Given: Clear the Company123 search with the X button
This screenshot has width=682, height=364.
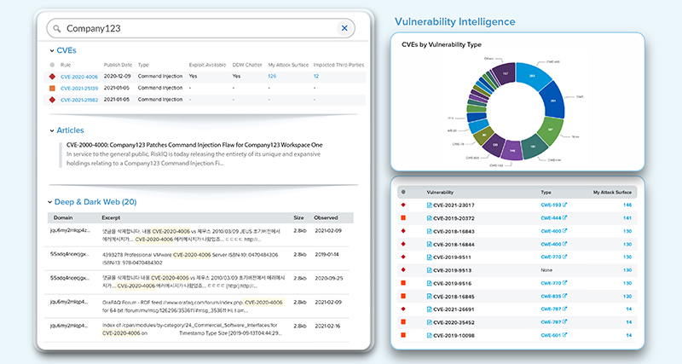Looking at the screenshot, I should coord(344,28).
